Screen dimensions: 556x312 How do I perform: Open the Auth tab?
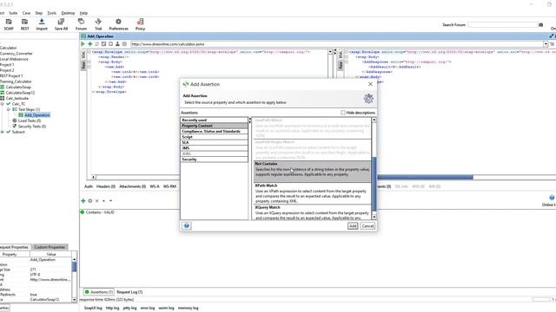click(89, 186)
